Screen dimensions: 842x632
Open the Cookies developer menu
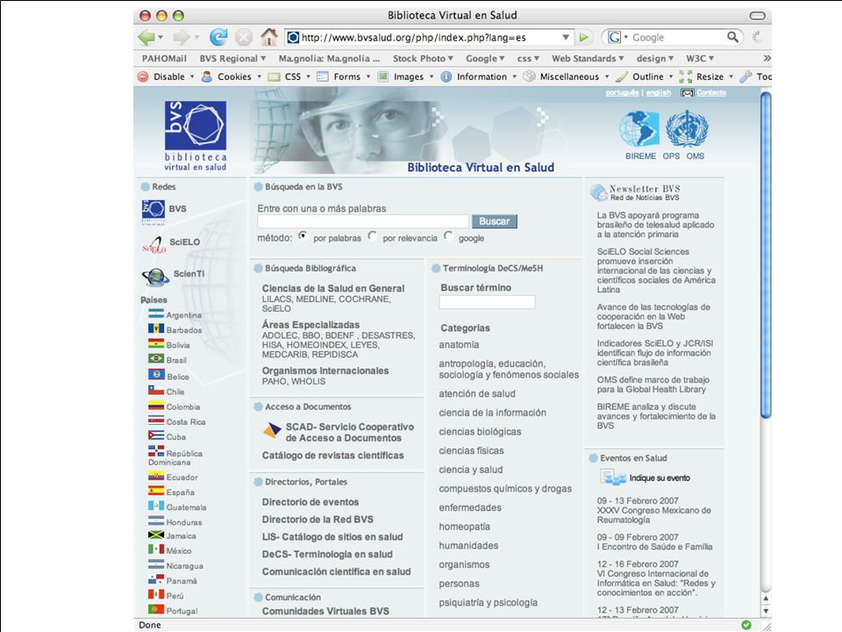pyautogui.click(x=231, y=76)
